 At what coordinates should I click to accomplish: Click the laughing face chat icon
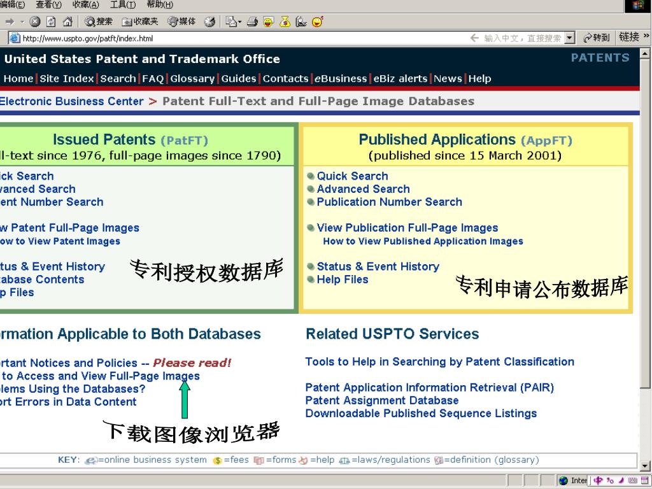pos(269,22)
